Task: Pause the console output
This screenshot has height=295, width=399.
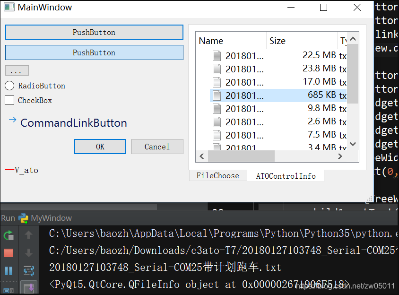Action: tap(8, 269)
